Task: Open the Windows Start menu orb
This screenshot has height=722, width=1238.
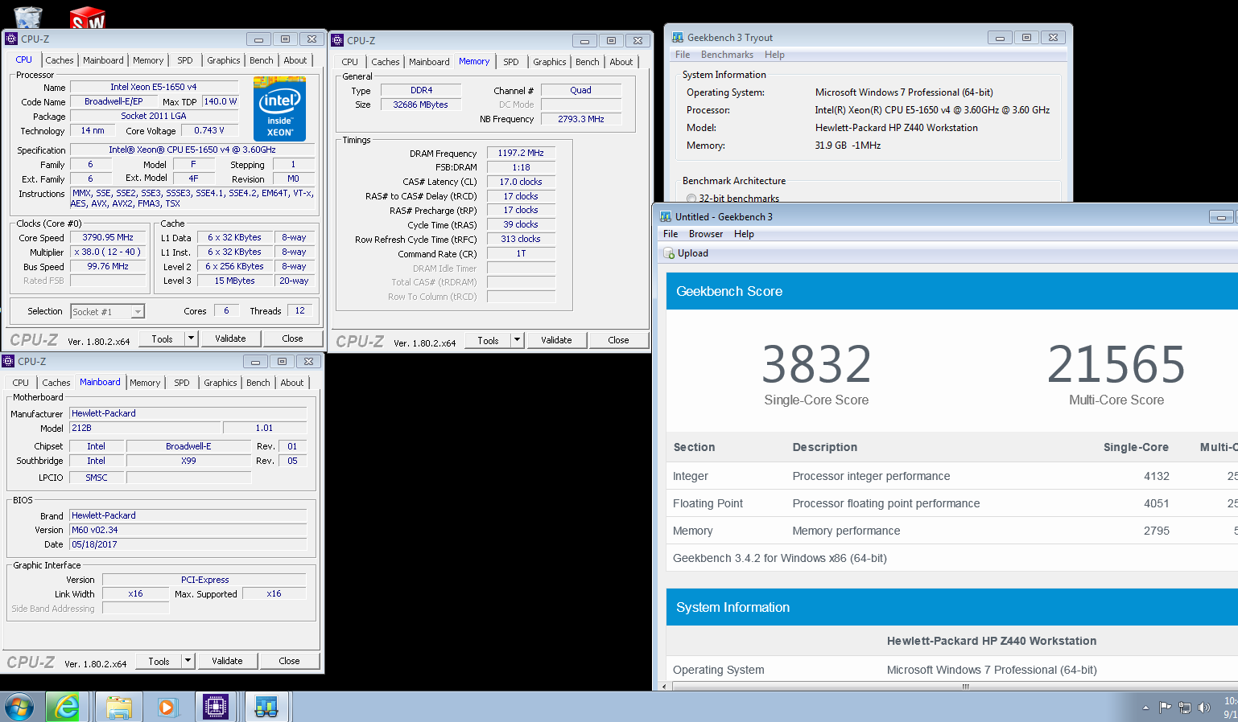Action: point(19,707)
